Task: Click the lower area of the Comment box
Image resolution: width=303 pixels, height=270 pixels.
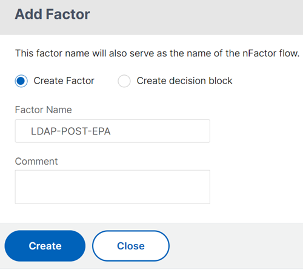Action: pyautogui.click(x=113, y=197)
